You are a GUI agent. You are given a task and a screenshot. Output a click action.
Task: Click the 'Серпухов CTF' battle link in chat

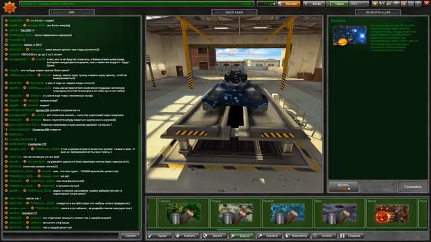point(37,144)
